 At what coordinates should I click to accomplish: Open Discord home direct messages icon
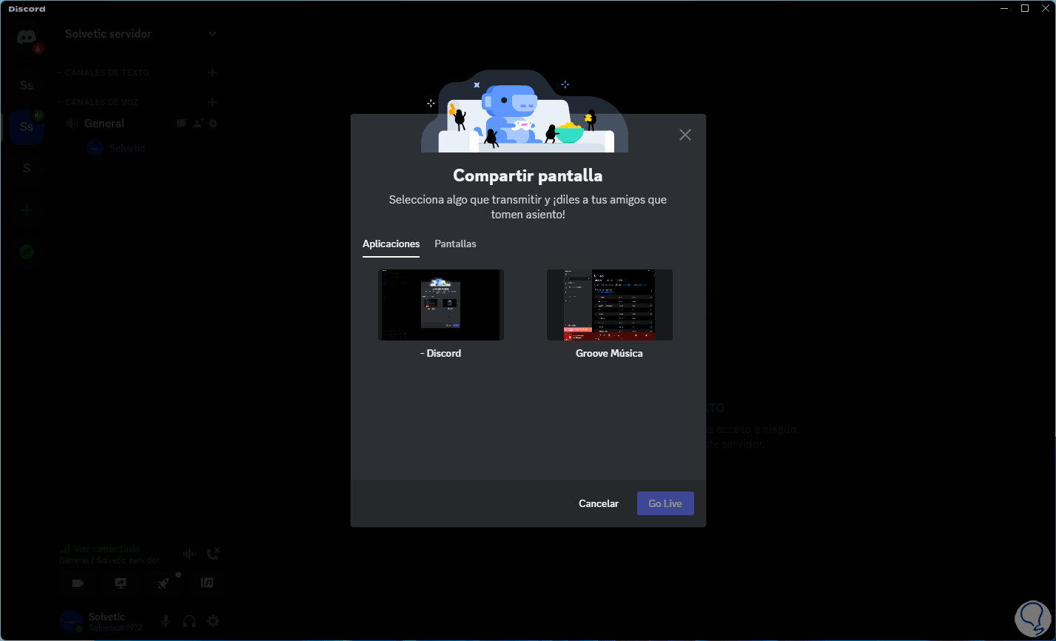coord(27,37)
